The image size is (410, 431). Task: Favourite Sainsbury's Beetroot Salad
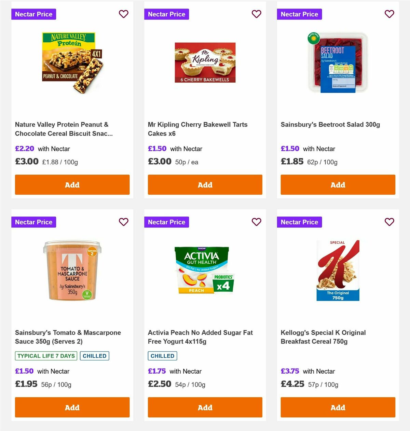pyautogui.click(x=389, y=14)
